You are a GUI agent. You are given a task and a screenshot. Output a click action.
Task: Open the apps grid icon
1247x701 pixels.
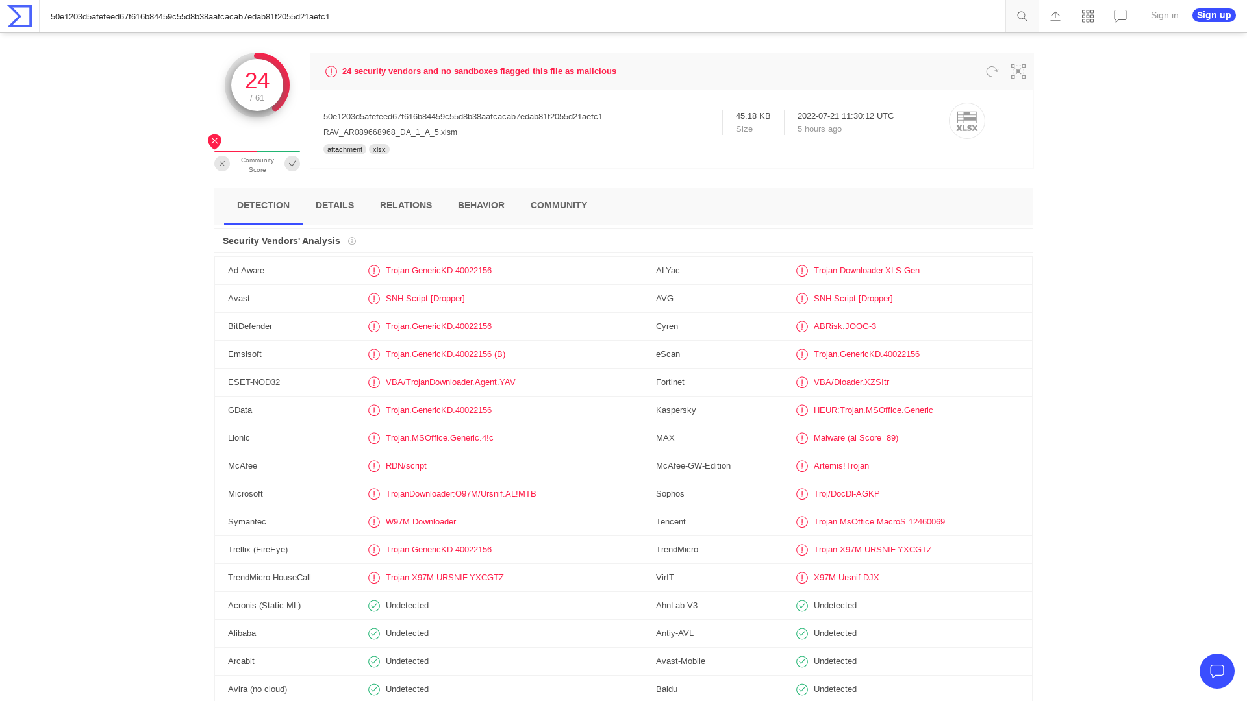click(x=1087, y=16)
